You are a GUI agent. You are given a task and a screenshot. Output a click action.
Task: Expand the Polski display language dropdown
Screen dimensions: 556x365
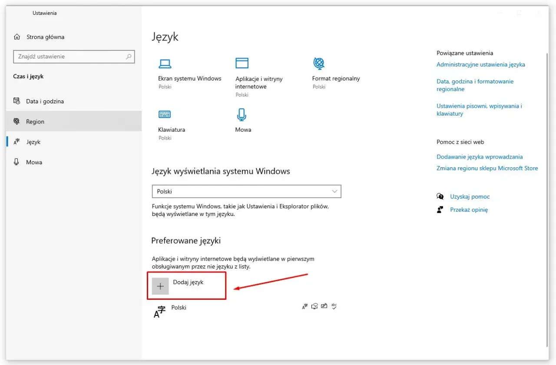pyautogui.click(x=246, y=191)
